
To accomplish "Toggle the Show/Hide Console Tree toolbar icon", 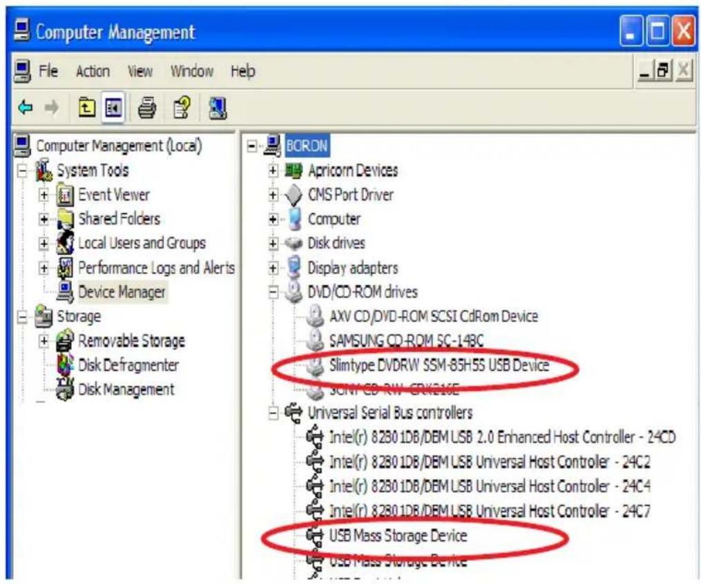I will pos(113,108).
